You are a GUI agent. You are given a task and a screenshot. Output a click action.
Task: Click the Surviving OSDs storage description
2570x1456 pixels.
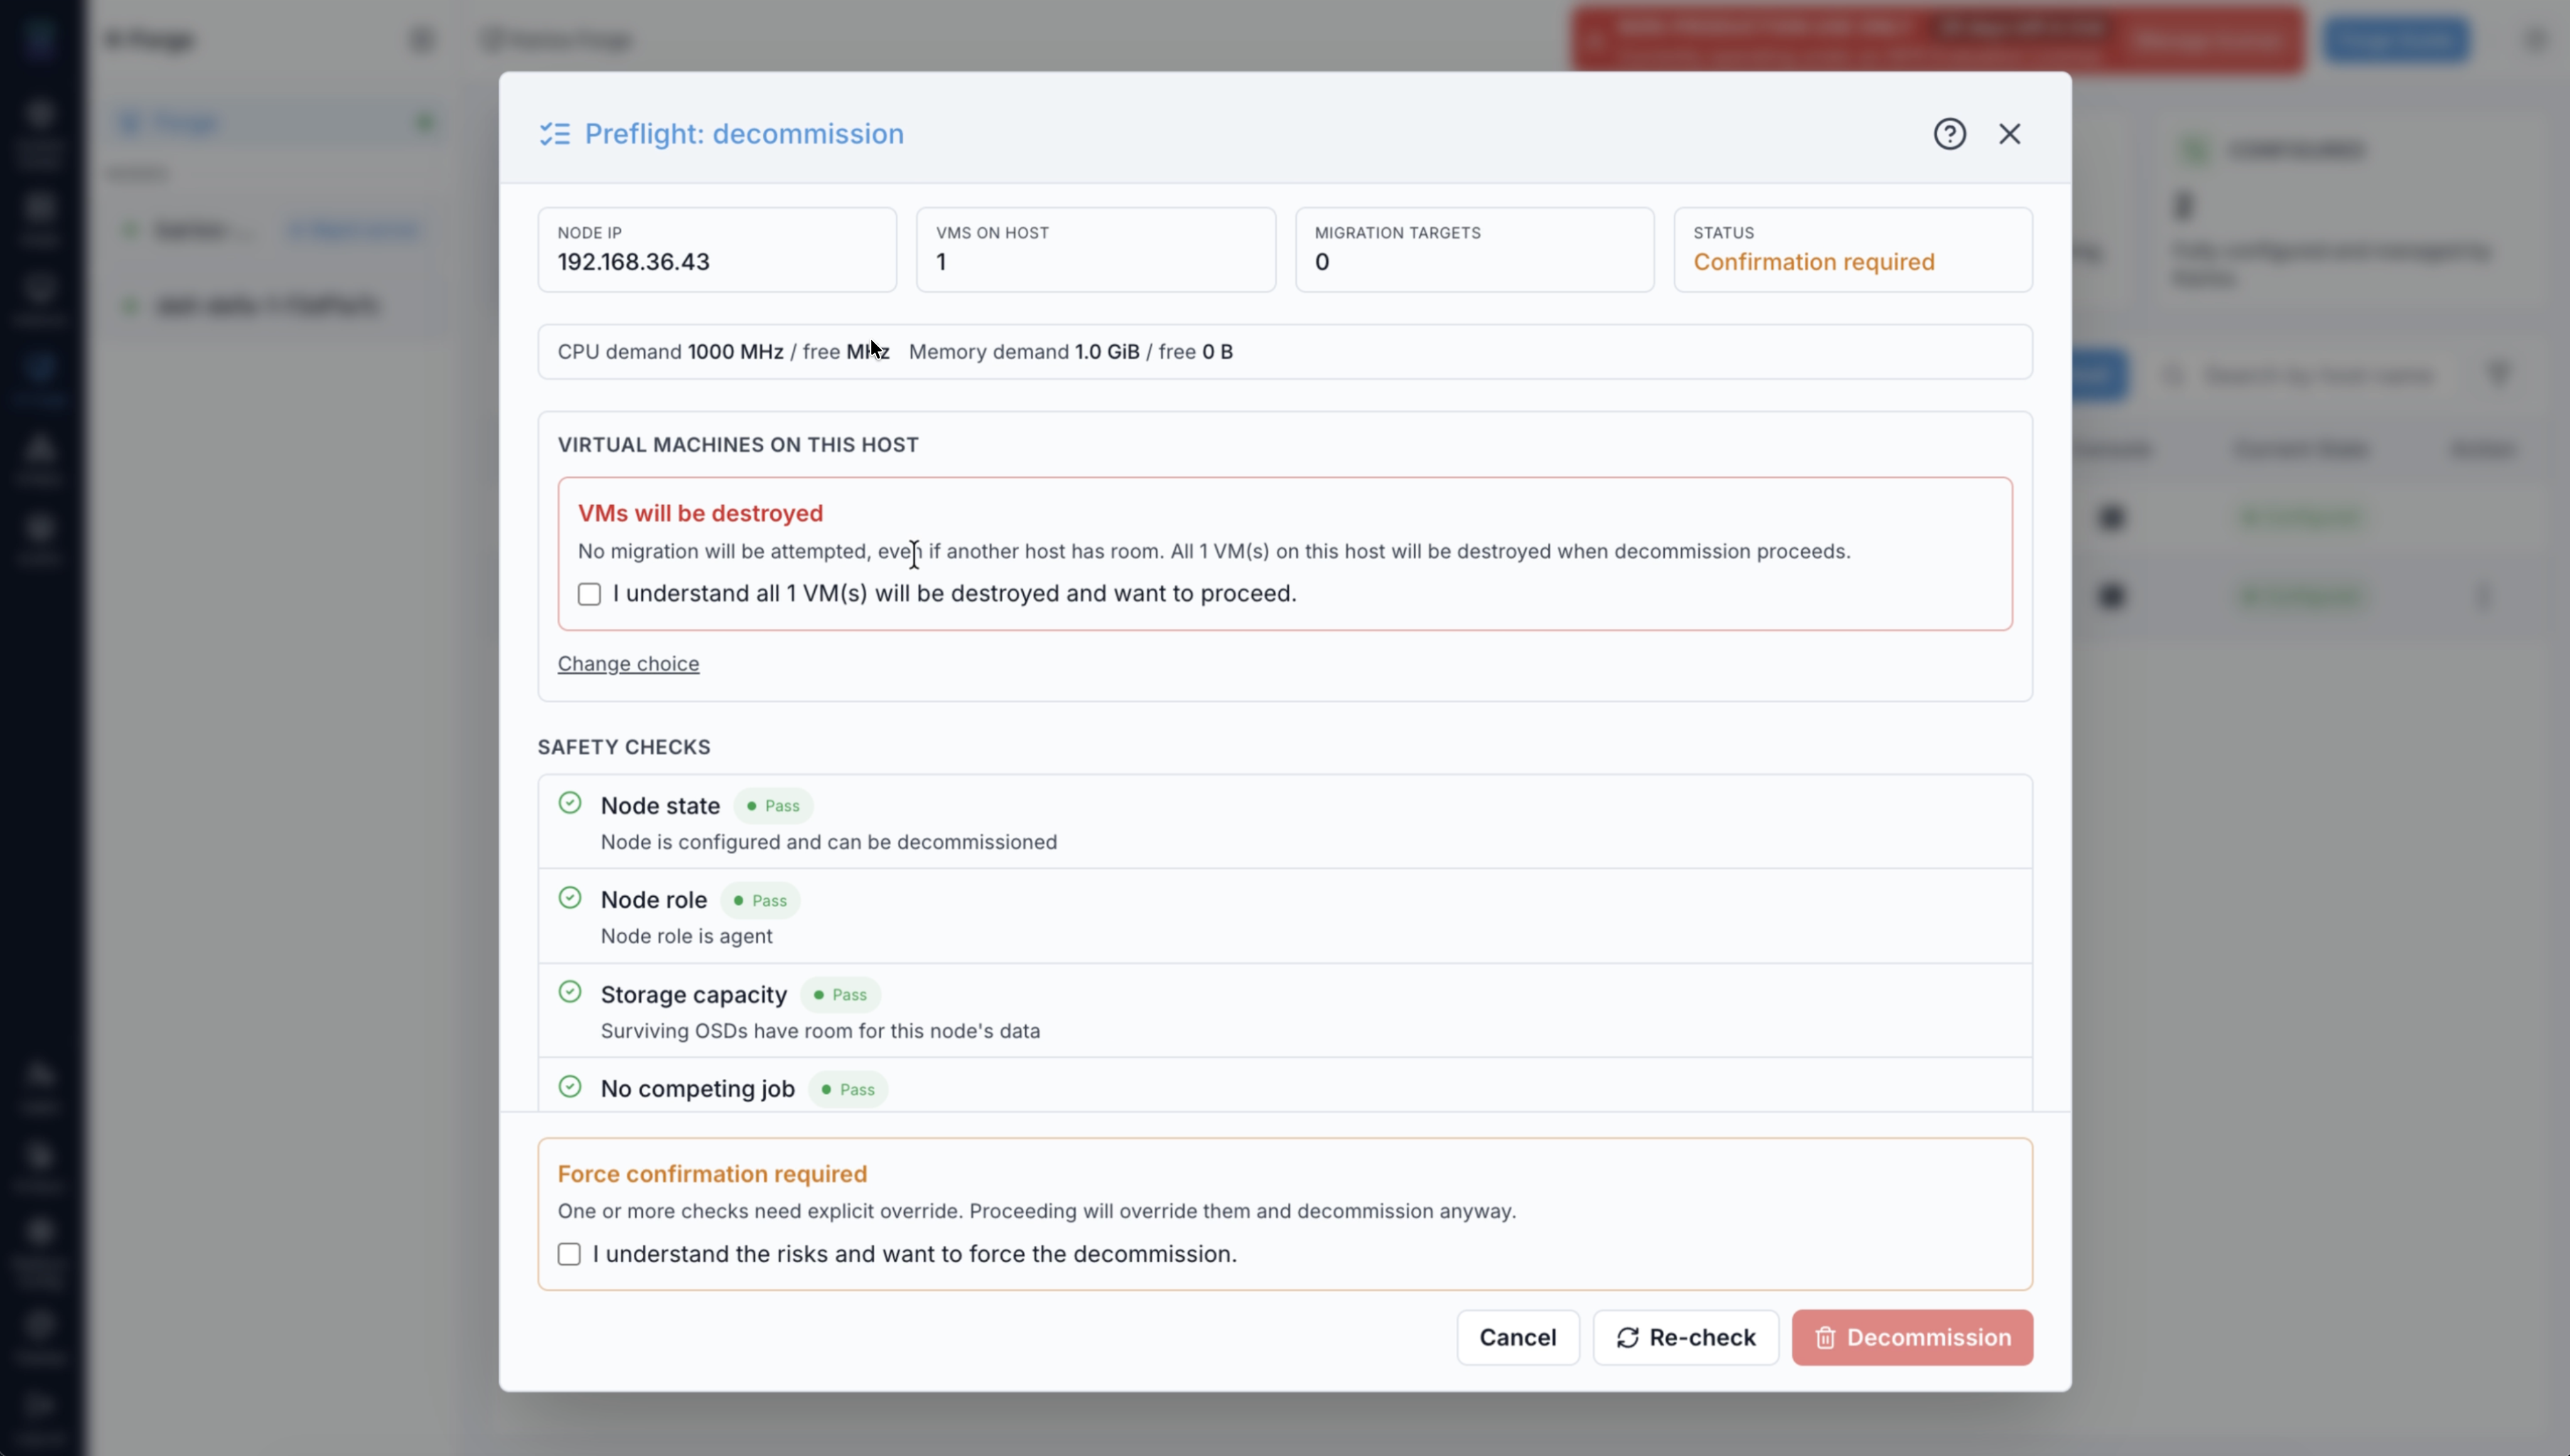coord(820,1031)
